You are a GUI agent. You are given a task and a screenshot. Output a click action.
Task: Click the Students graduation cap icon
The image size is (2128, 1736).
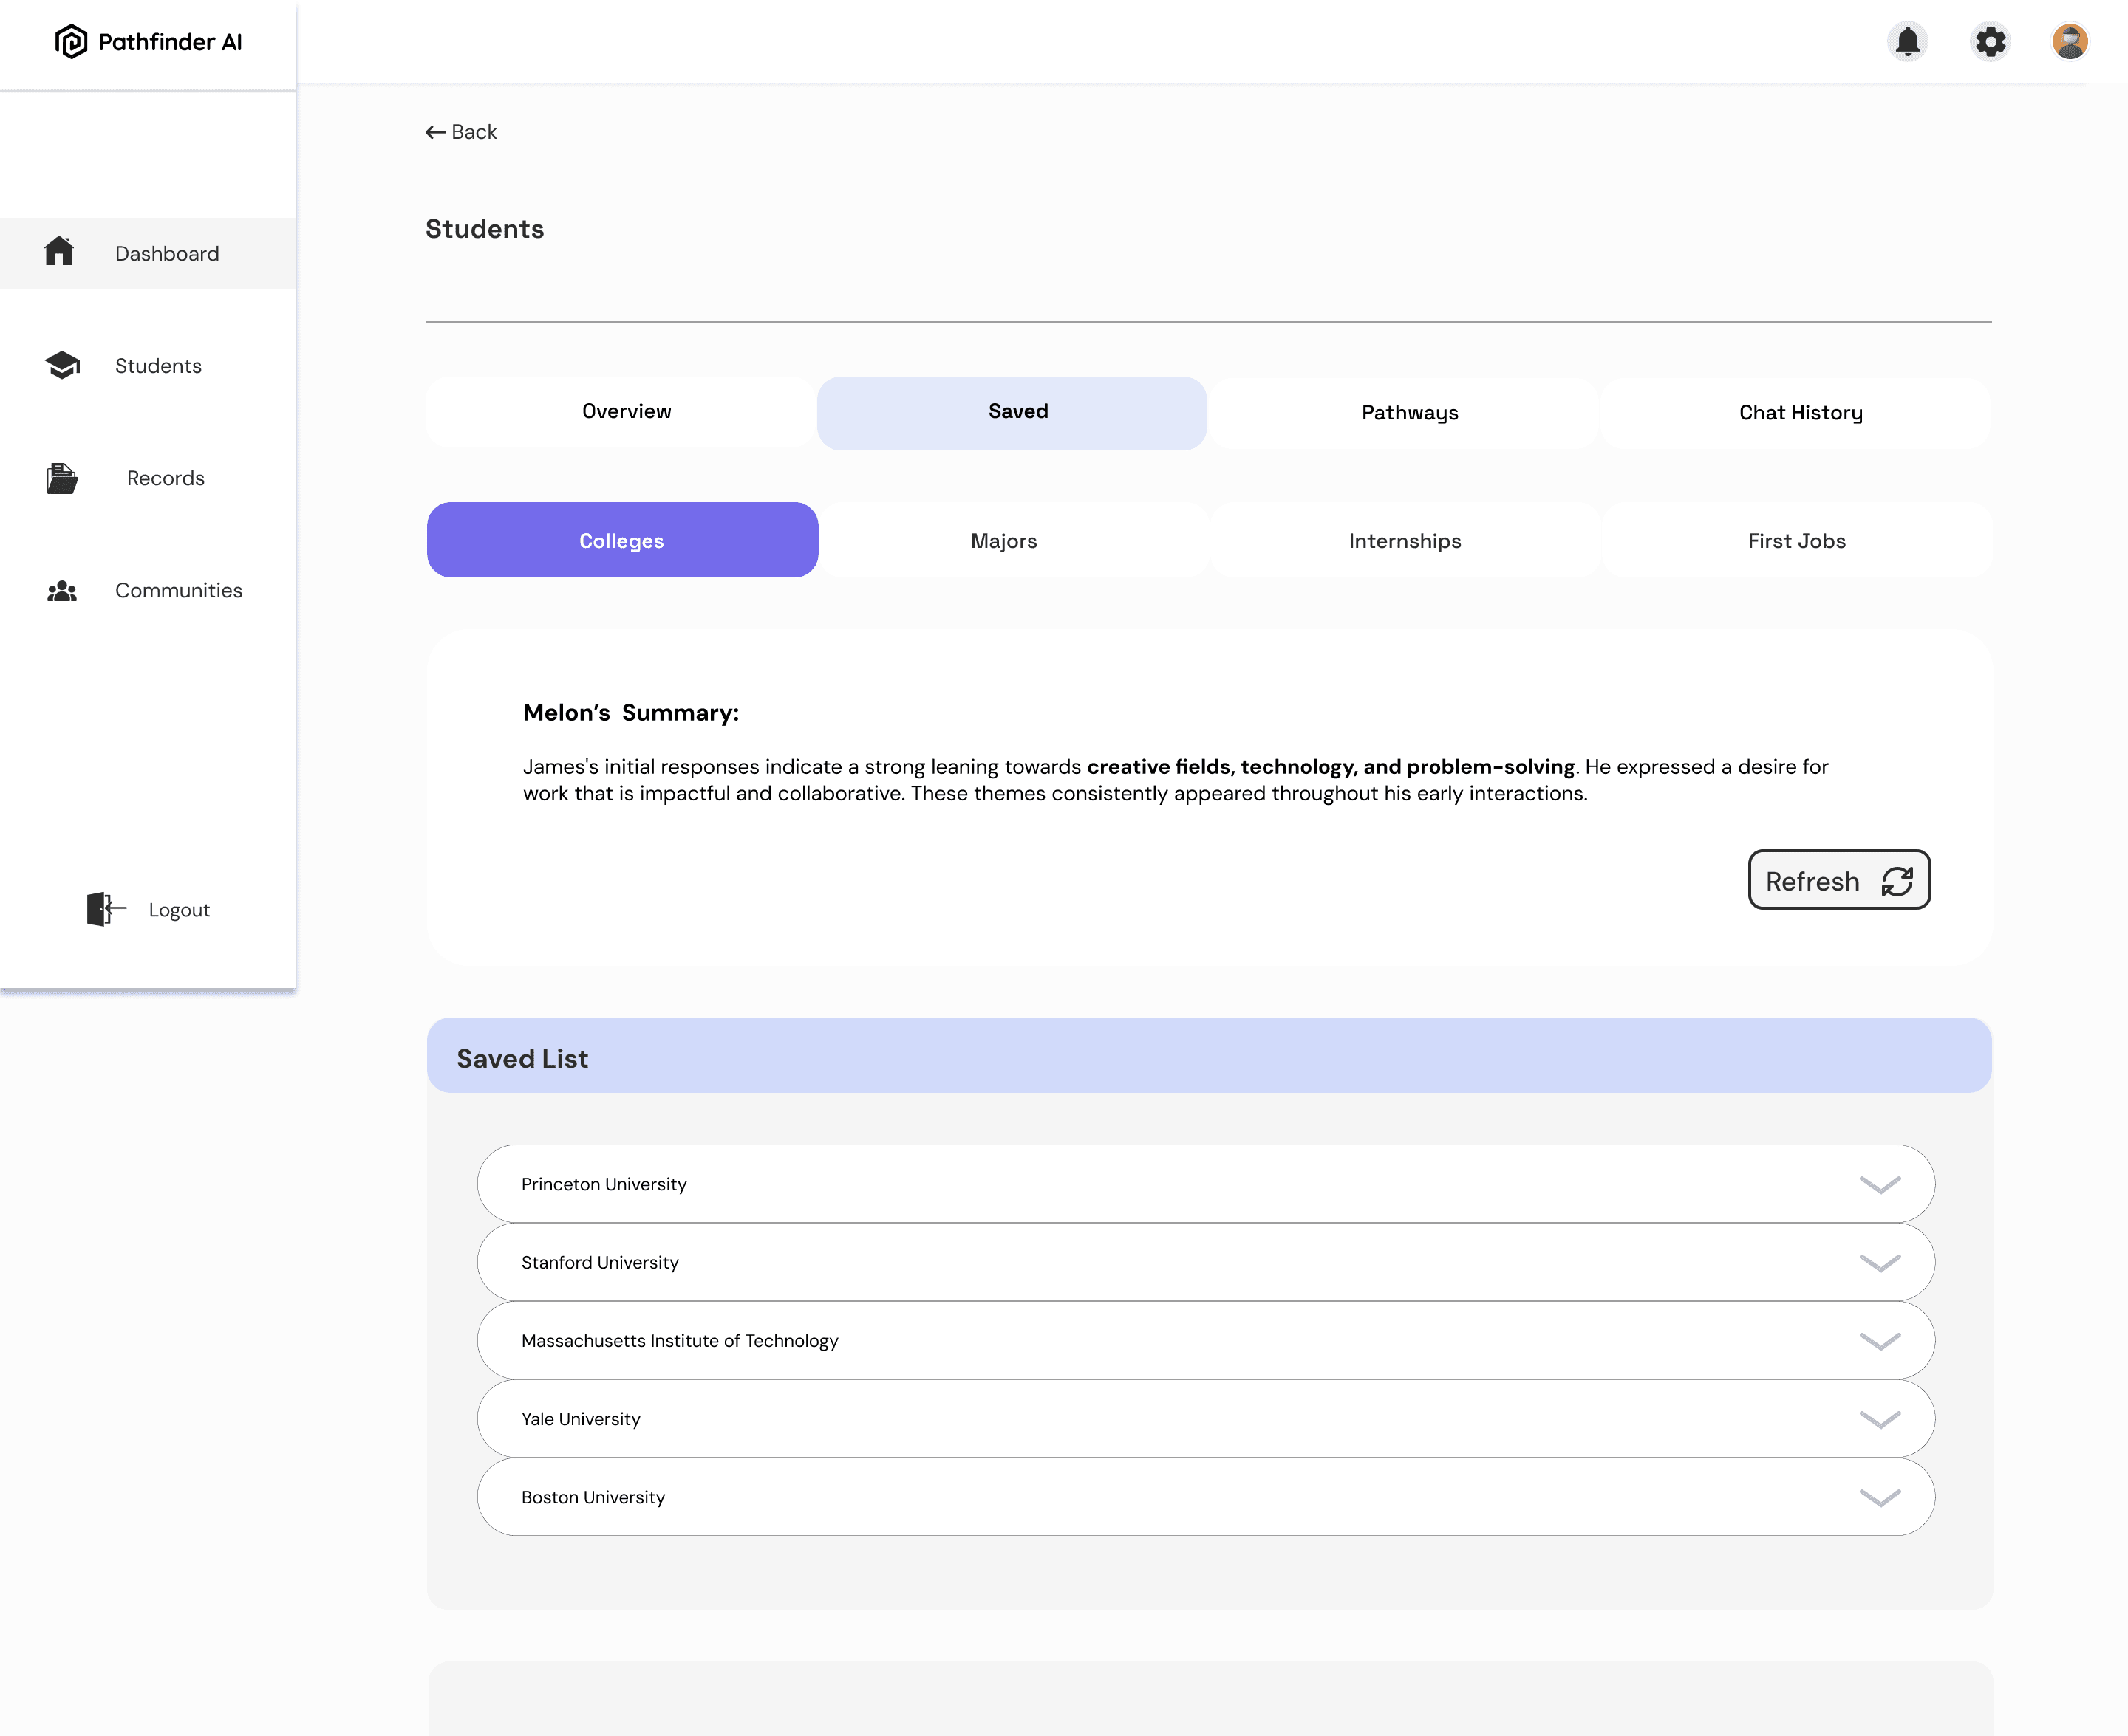pyautogui.click(x=62, y=365)
